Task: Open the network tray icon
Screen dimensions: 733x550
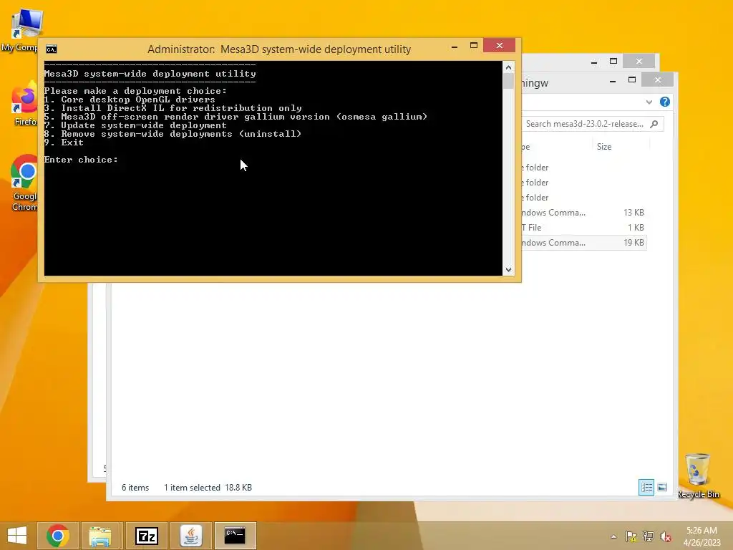Action: pyautogui.click(x=649, y=536)
